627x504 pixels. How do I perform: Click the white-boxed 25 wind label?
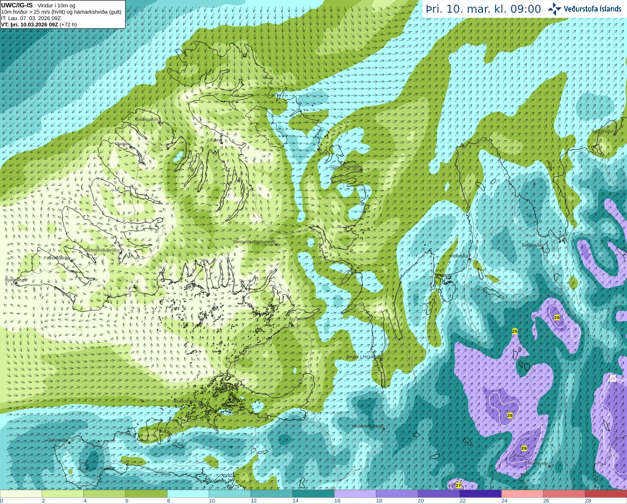tap(613, 379)
